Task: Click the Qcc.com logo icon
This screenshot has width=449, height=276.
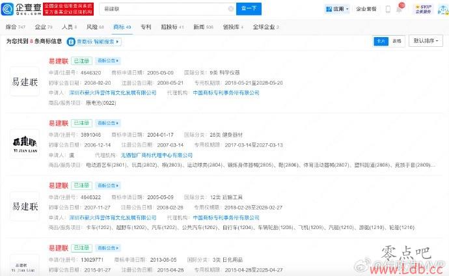Action: [x=7, y=9]
